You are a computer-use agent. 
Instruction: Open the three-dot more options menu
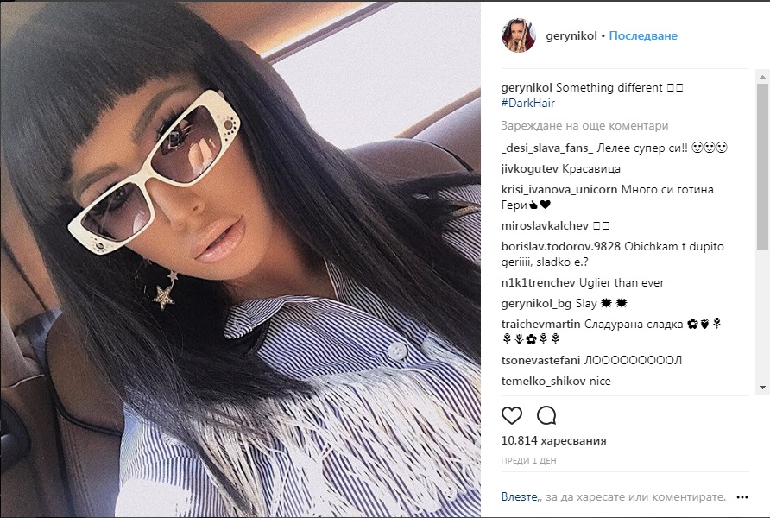(x=742, y=497)
